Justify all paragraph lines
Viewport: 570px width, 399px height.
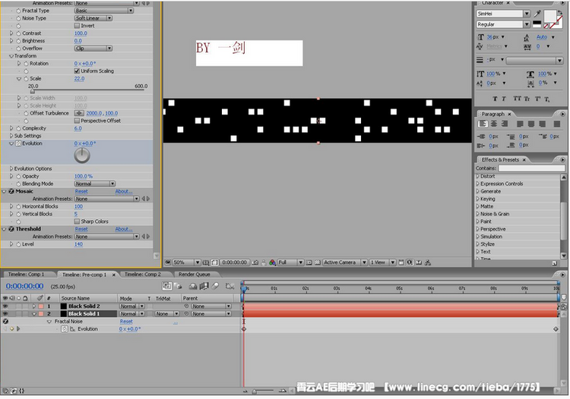pyautogui.click(x=556, y=124)
